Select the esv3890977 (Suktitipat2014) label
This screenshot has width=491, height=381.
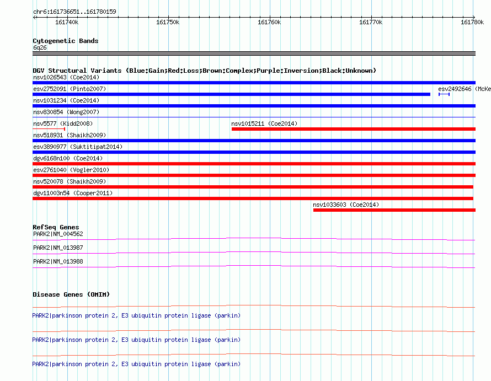(x=78, y=147)
